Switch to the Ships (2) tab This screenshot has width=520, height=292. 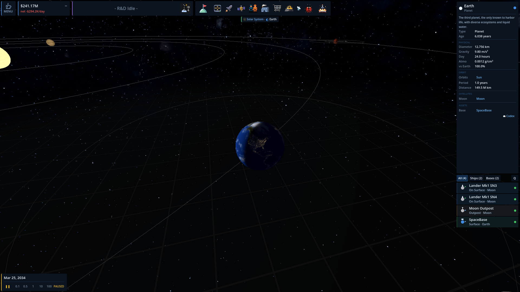[x=476, y=178]
